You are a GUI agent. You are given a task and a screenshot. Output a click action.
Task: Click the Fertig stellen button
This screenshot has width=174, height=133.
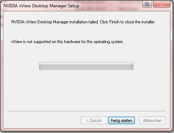tap(121, 121)
